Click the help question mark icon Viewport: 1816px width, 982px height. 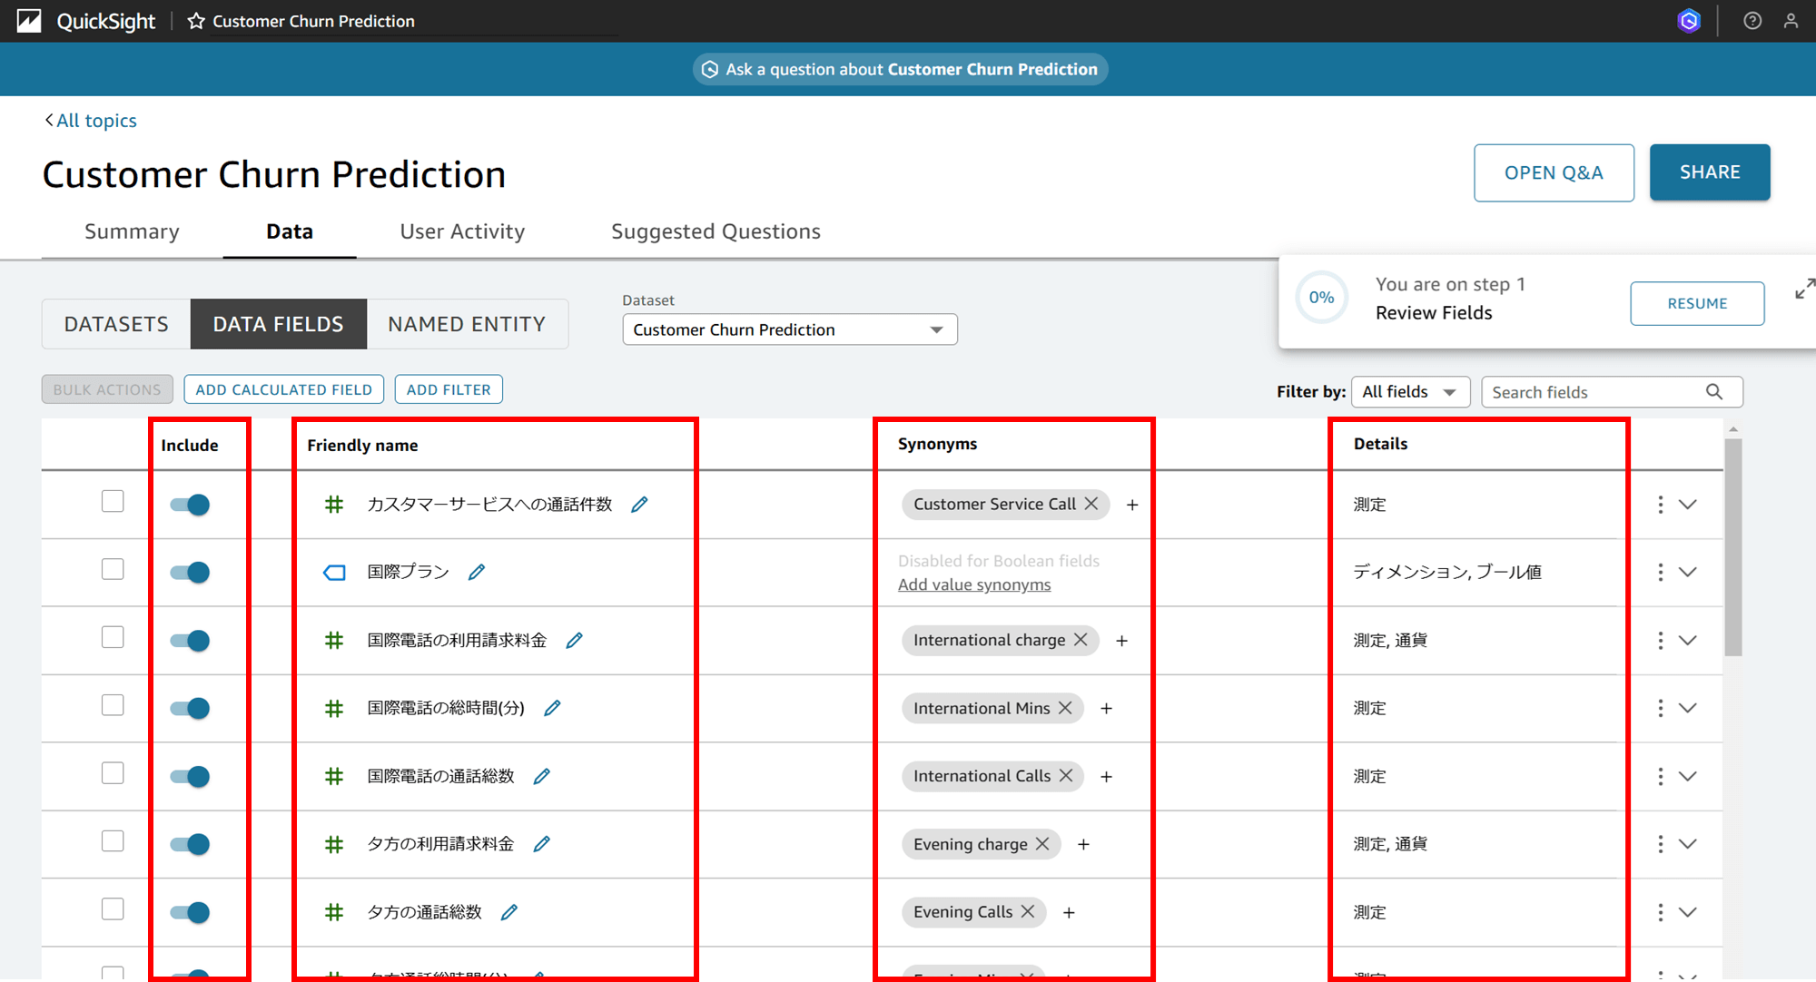(1753, 21)
